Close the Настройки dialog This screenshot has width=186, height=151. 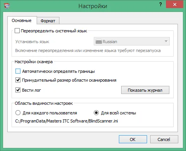(174, 5)
